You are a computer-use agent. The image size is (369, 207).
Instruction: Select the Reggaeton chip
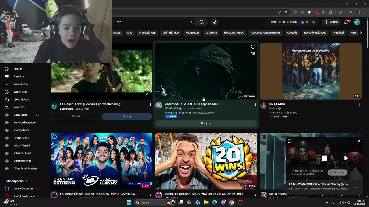point(192,33)
